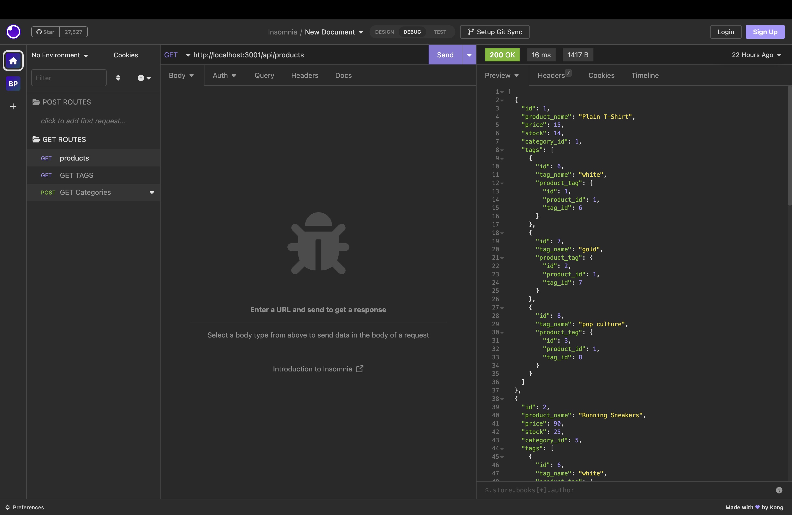
Task: Switch to TEST mode
Action: 440,32
